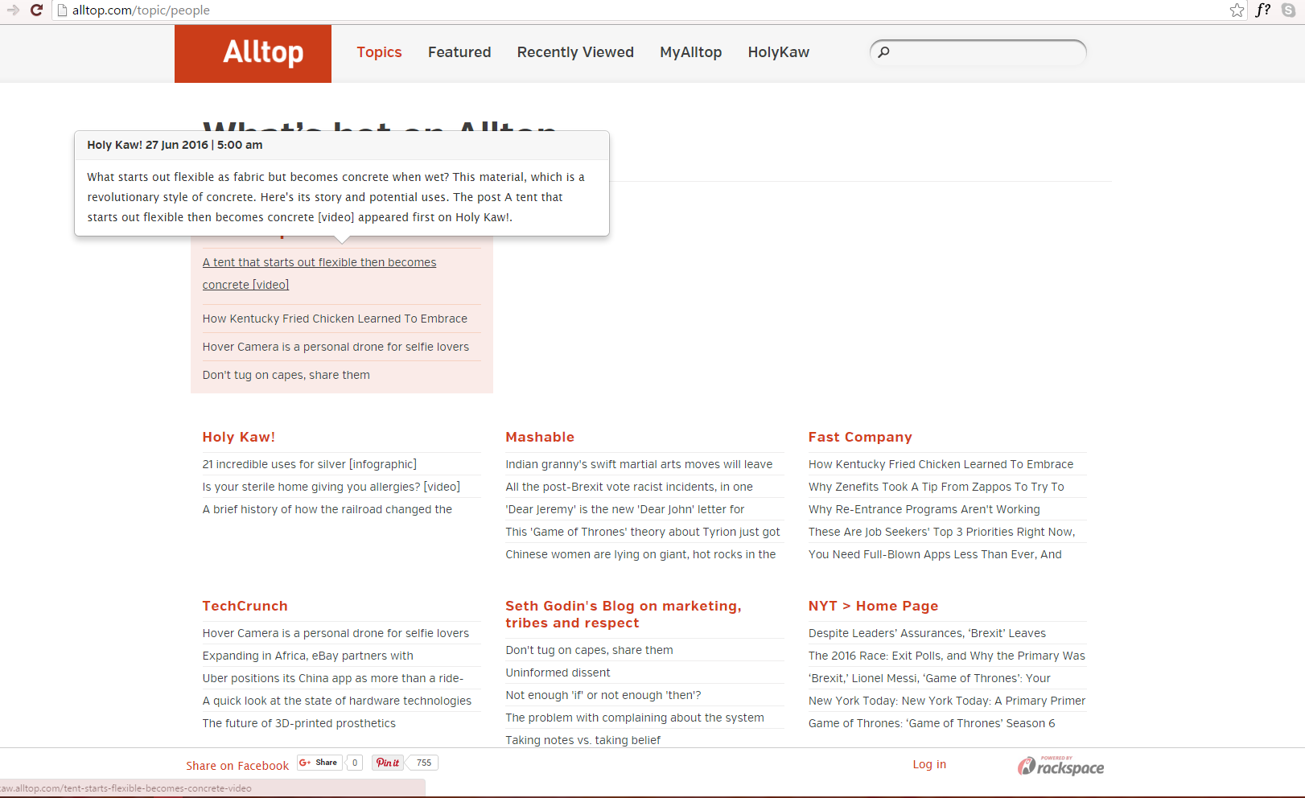Open the Holy Kaw! section heading
Viewport: 1305px width, 798px height.
coord(238,437)
